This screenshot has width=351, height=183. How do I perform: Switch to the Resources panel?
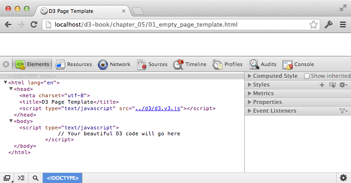pos(74,64)
